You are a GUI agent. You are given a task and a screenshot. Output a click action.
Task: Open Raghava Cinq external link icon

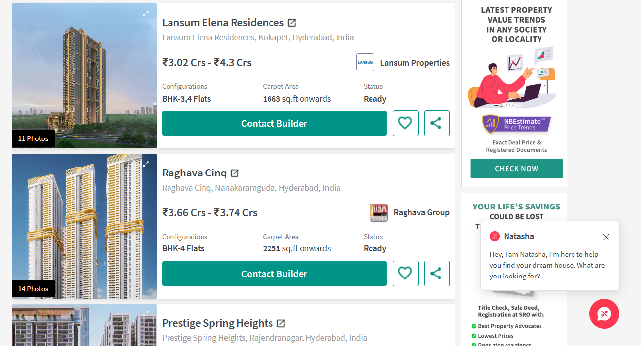pyautogui.click(x=235, y=173)
